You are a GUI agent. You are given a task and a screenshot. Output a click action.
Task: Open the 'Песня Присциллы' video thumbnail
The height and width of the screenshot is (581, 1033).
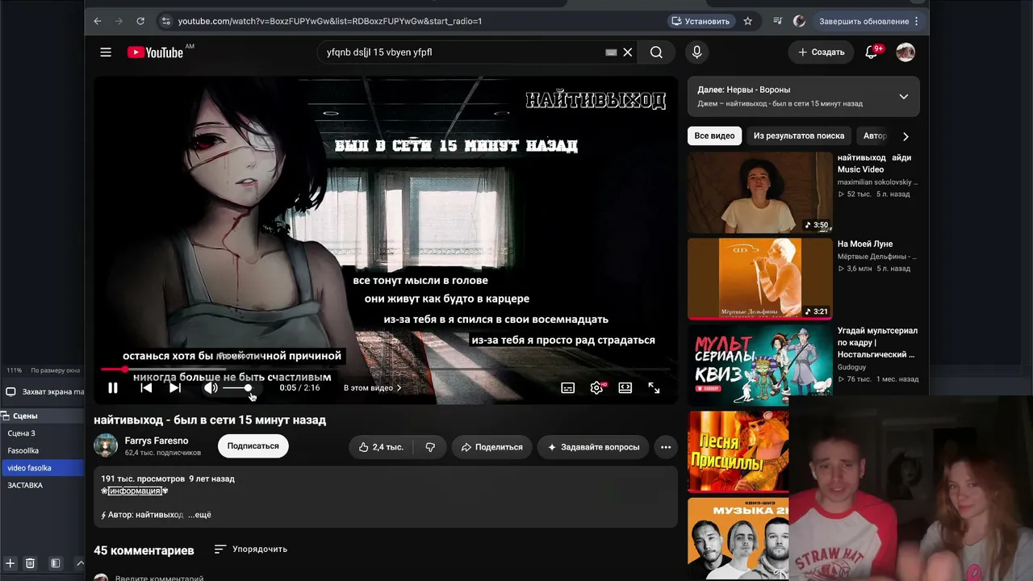[x=738, y=451]
